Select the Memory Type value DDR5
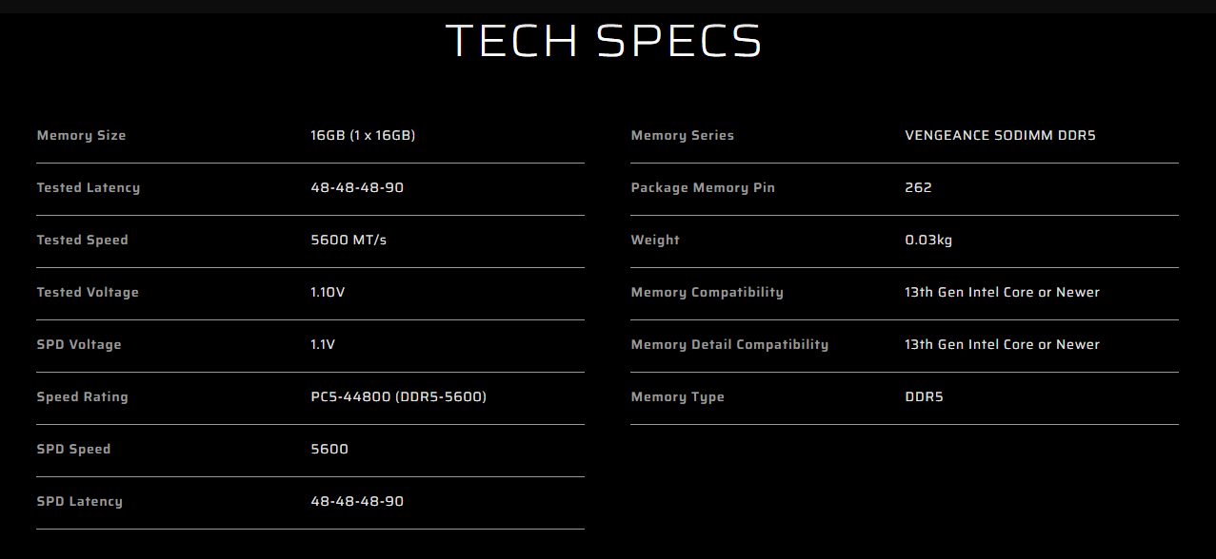 coord(924,397)
